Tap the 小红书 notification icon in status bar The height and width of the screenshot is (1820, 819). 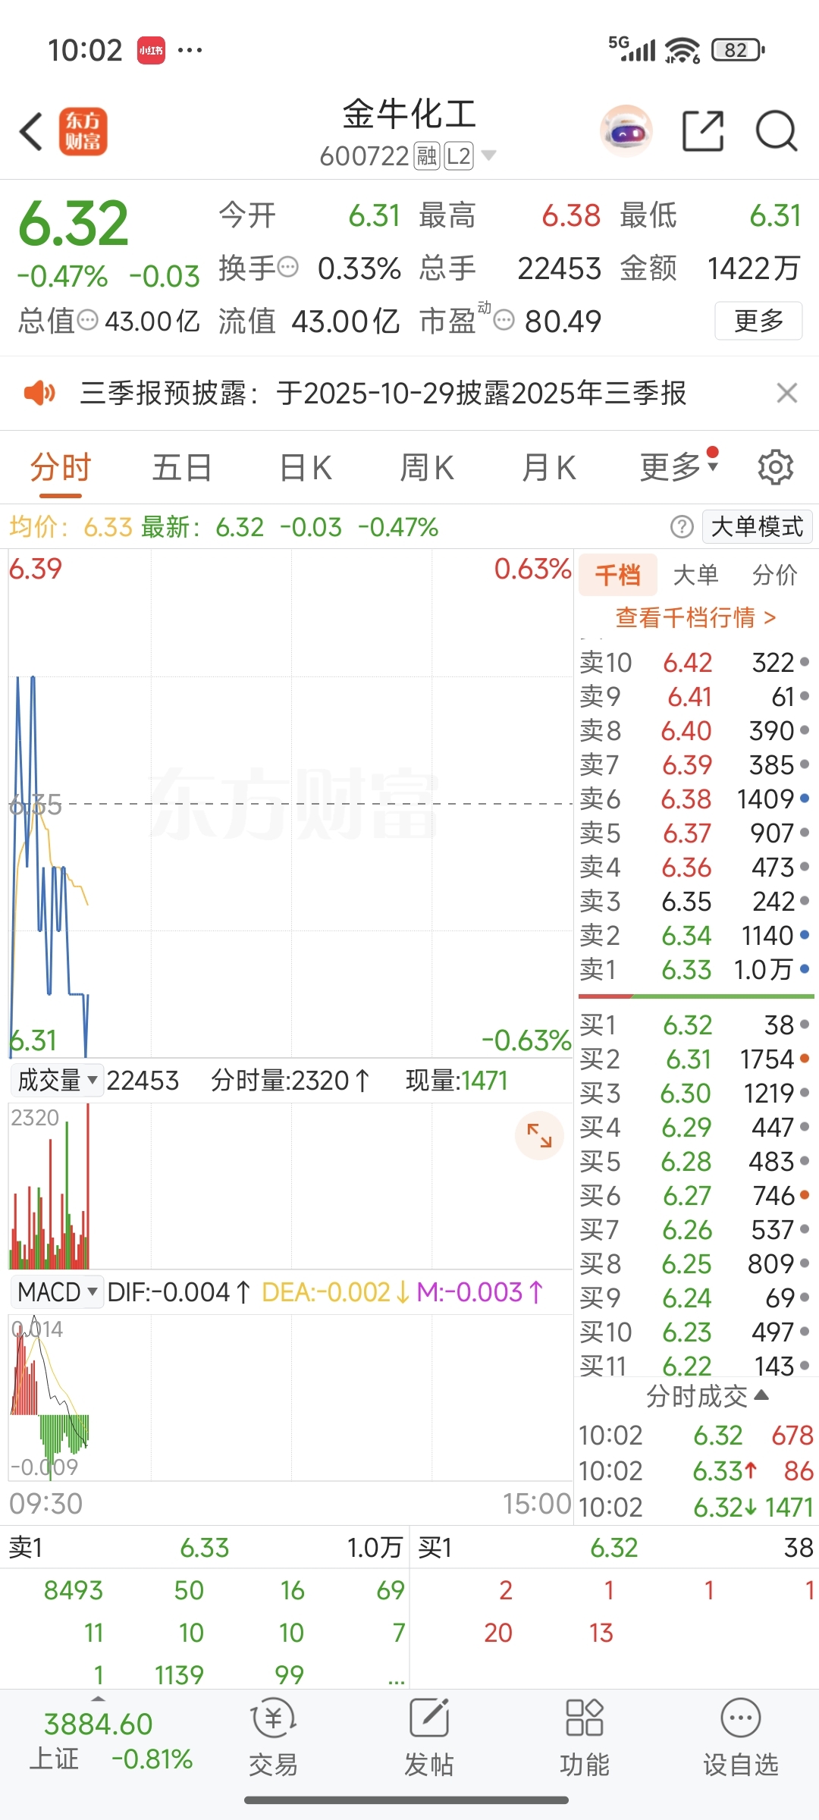(x=151, y=50)
